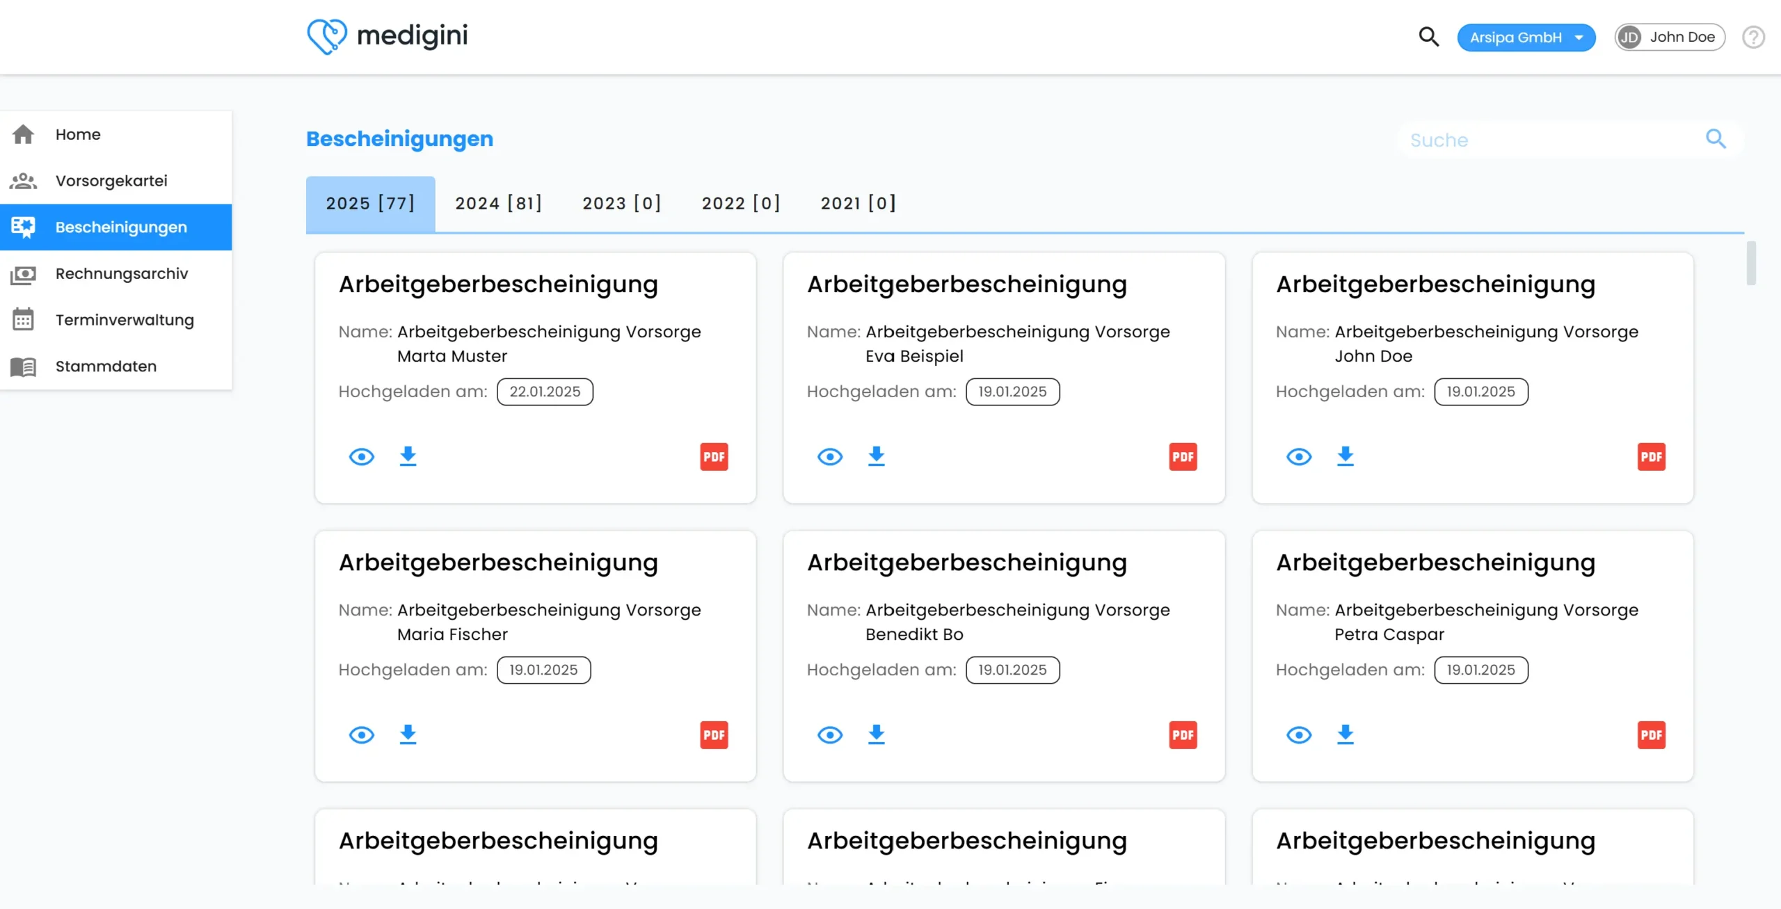Viewport: 1781px width, 909px height.
Task: Preview Maria Fischer's certificate with eye icon
Action: tap(362, 735)
